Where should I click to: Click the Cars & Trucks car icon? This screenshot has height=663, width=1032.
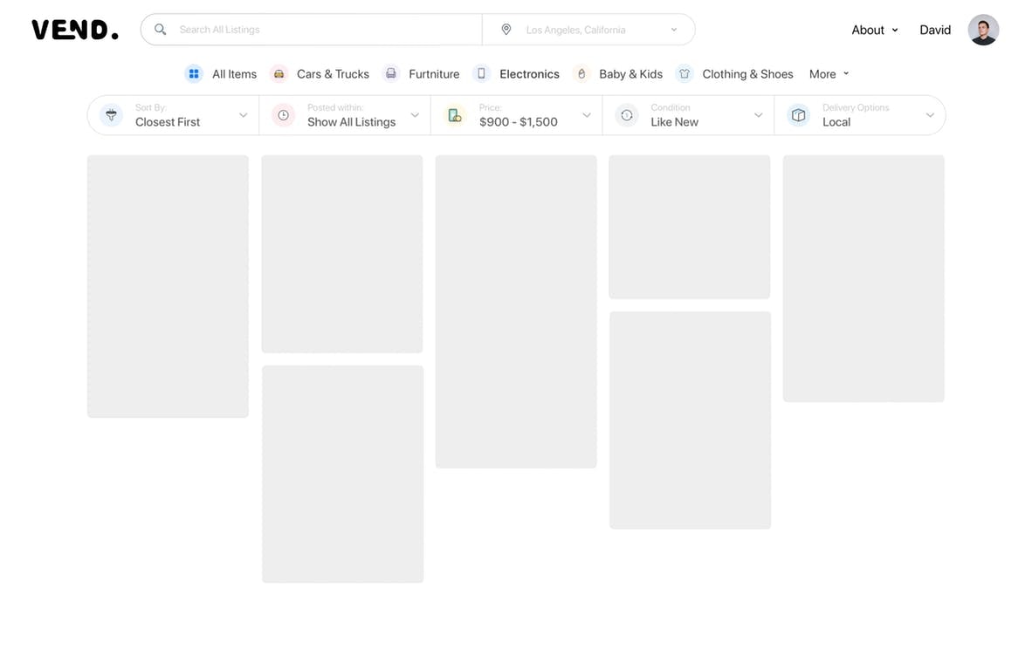[279, 73]
